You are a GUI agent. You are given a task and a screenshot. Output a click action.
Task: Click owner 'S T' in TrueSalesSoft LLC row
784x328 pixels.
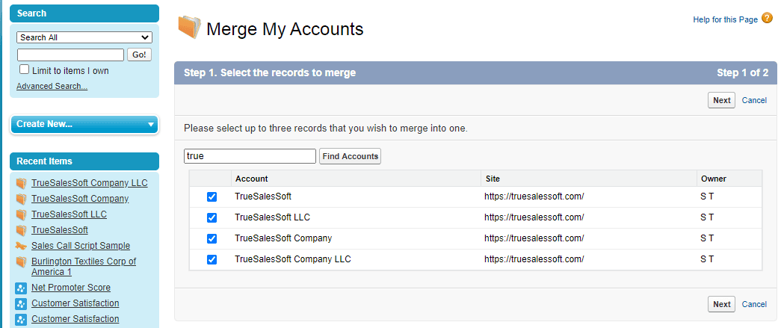[x=707, y=217]
